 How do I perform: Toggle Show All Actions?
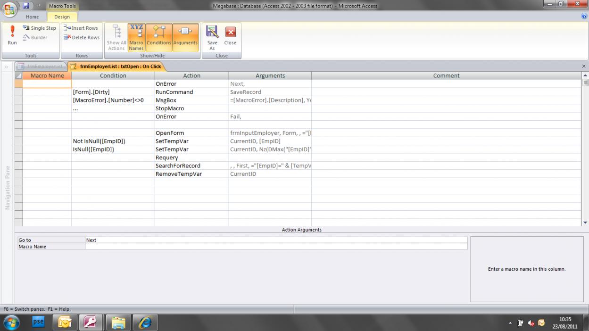click(x=116, y=37)
